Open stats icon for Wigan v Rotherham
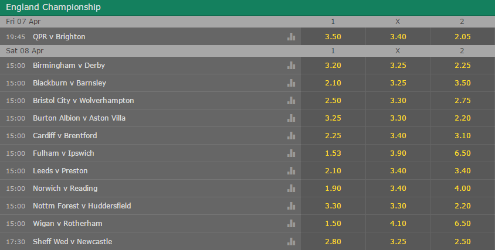495x250 pixels. tap(291, 224)
